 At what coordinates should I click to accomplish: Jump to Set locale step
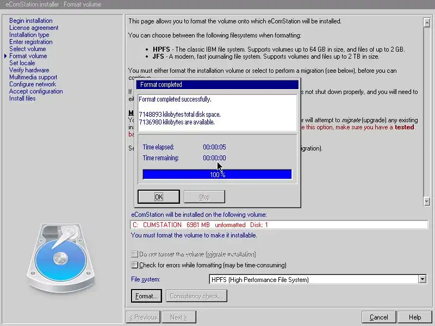22,63
